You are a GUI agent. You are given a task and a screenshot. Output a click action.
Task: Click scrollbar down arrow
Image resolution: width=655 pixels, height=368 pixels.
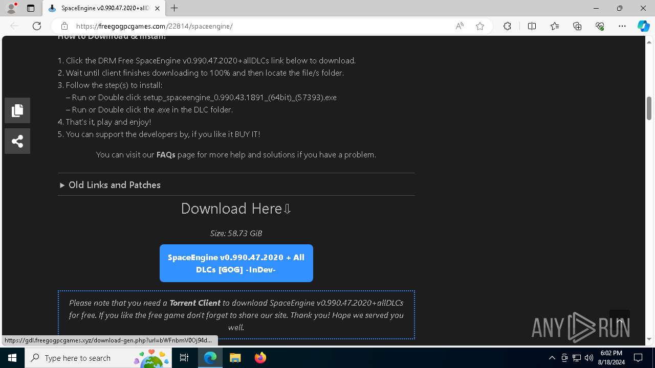pos(649,339)
